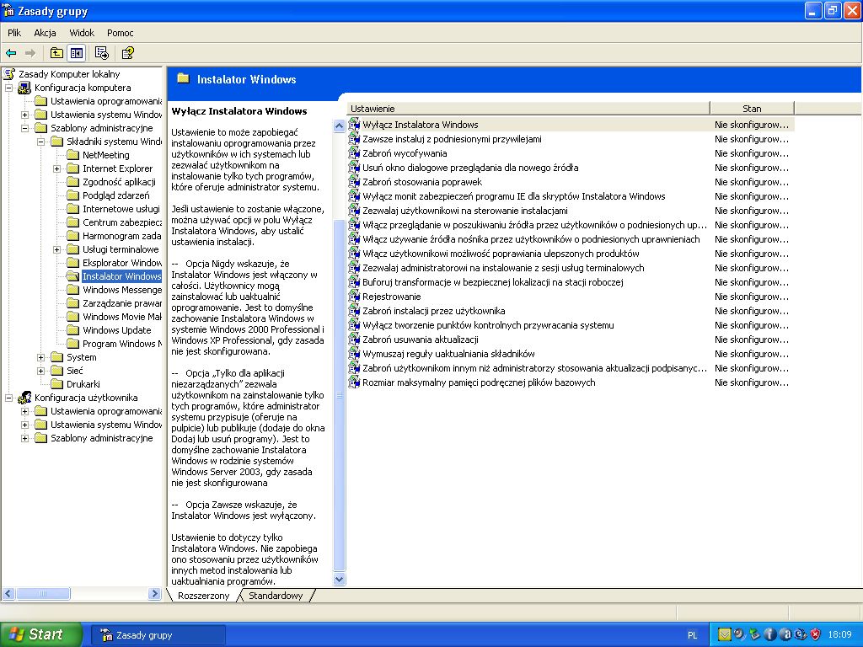Click the Start button
Screen dimensions: 863x647
click(x=41, y=635)
